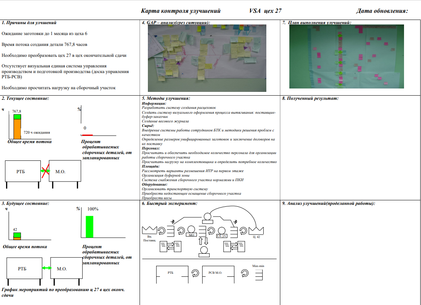Click the line 'Организовать транспортную систему'
The image size is (421, 305).
175,189
